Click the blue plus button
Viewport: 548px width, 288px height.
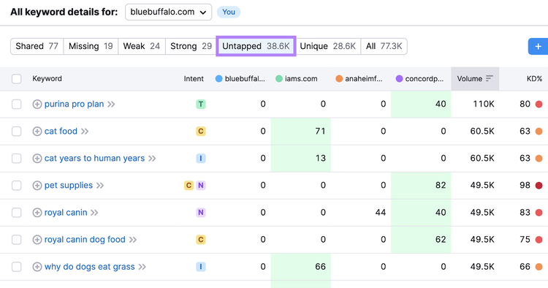538,47
